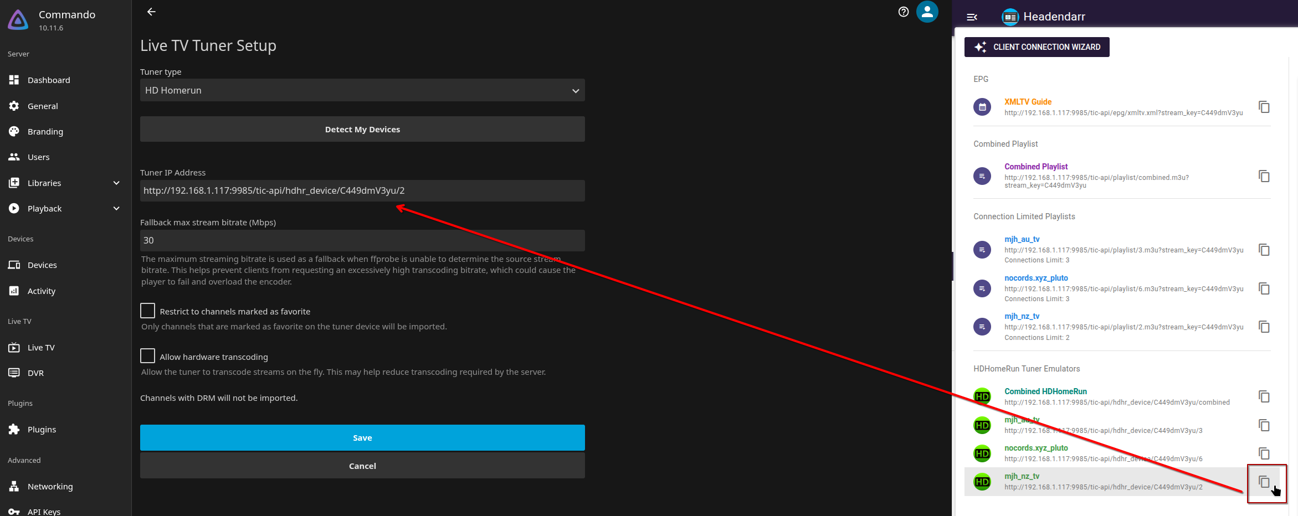Open the Tuner type dropdown
1298x516 pixels.
[362, 90]
